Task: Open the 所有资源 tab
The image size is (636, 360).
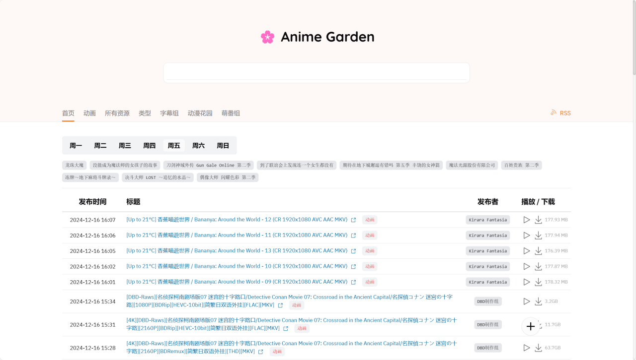Action: (x=117, y=113)
